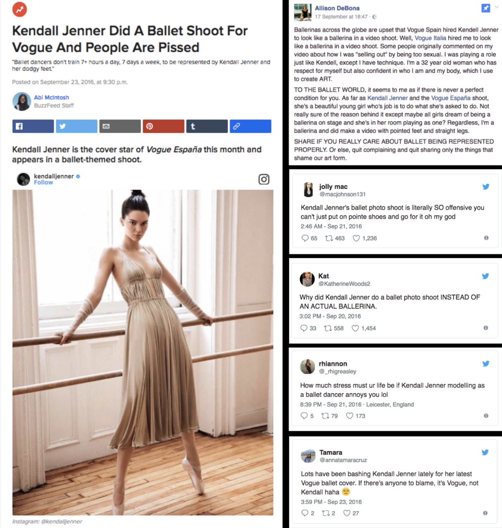Open Allison DeBona's profile name
Image resolution: width=502 pixels, height=528 pixels.
coord(337,8)
